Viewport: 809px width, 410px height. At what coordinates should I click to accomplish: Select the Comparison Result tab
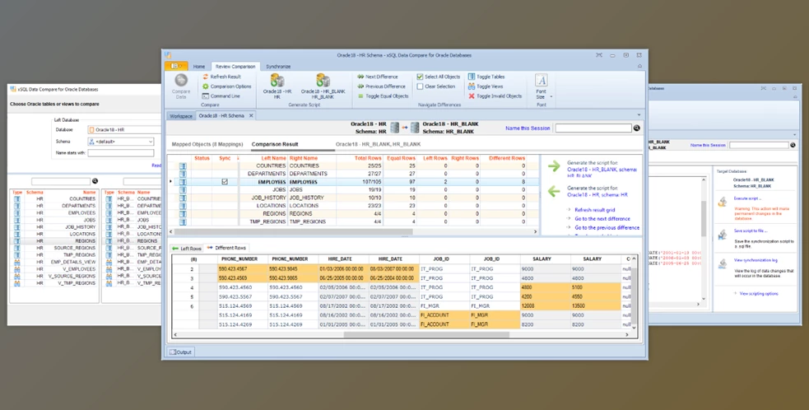click(x=275, y=145)
